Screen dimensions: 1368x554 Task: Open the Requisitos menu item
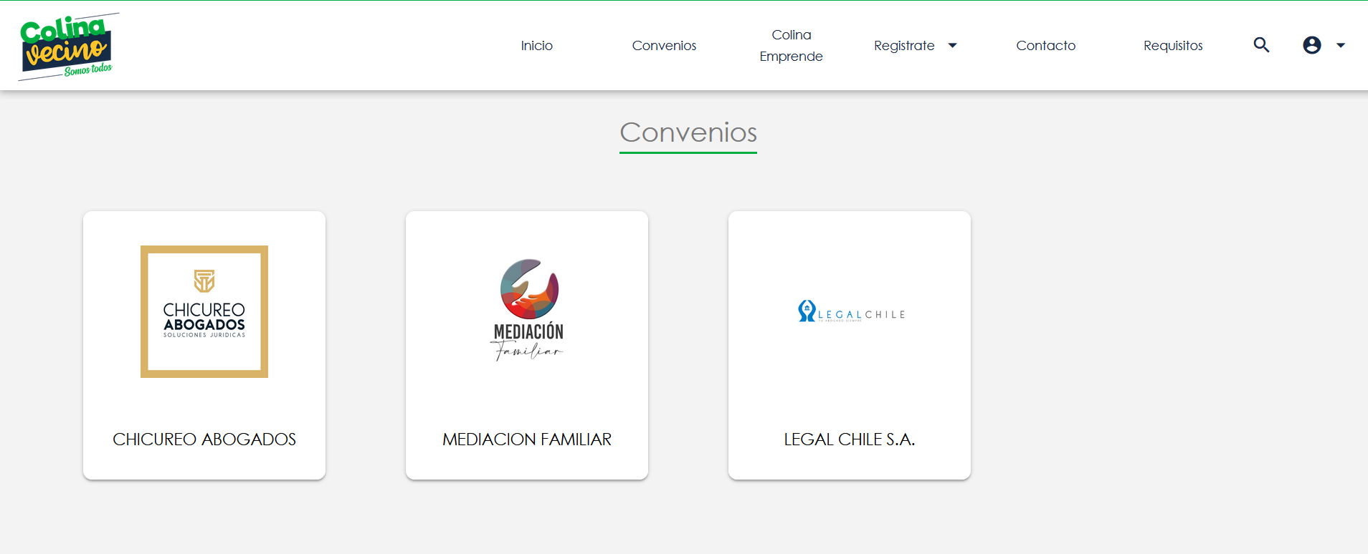(1173, 45)
